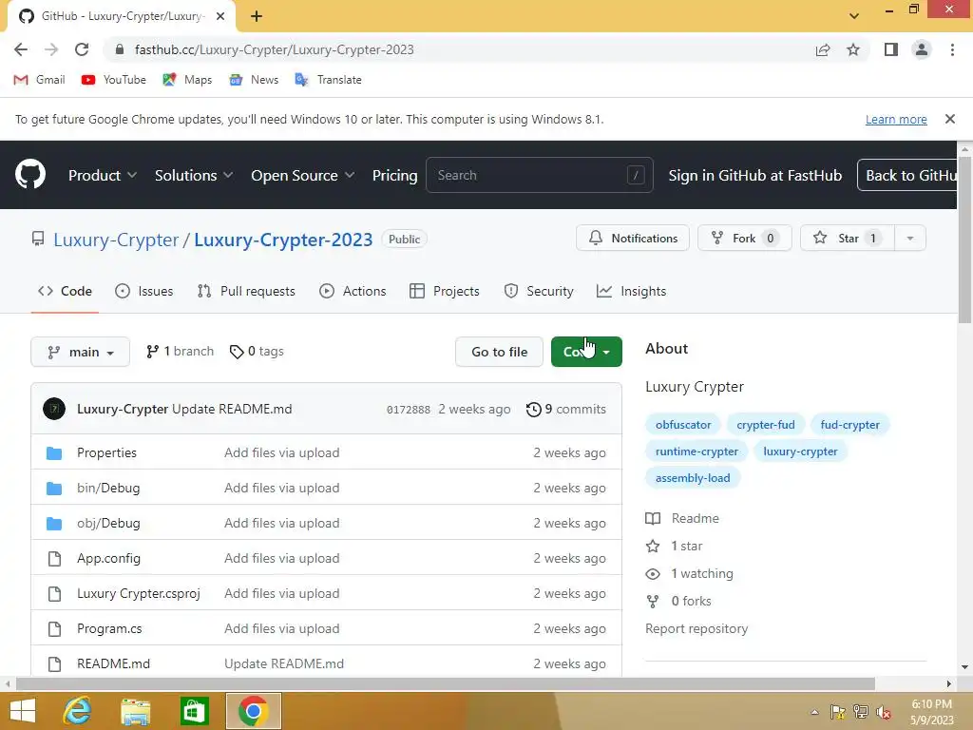The height and width of the screenshot is (730, 973).
Task: Switch to the Insights tab
Action: coord(631,291)
